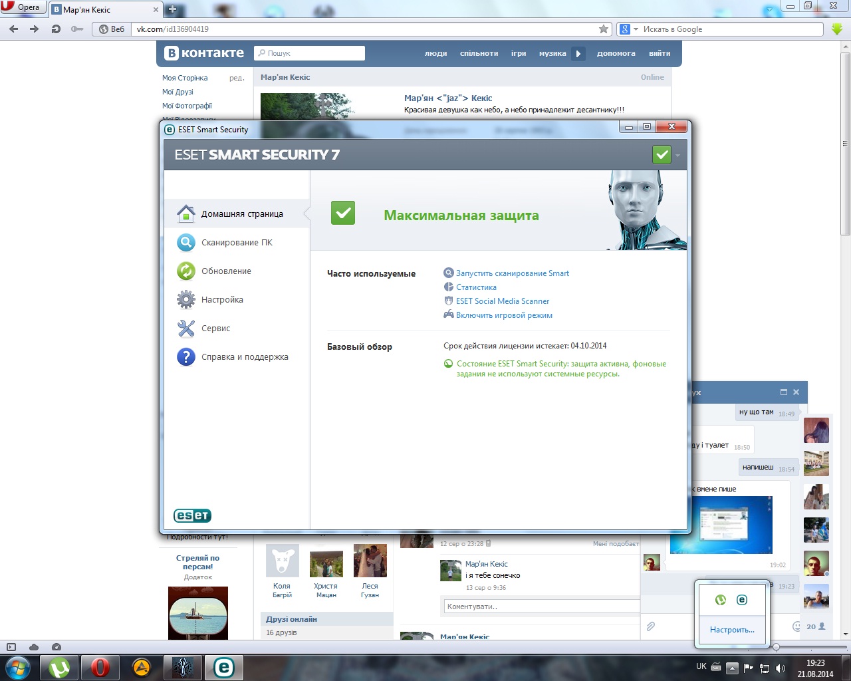Bookmark page with the star icon
The height and width of the screenshot is (681, 851).
(604, 29)
